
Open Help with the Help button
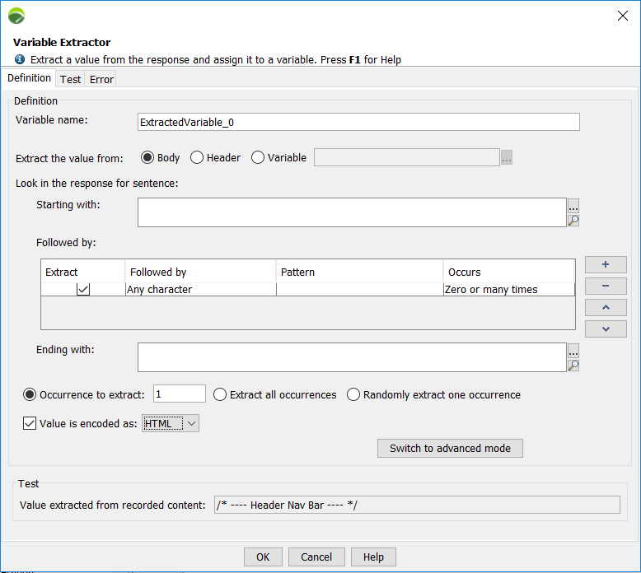point(373,557)
